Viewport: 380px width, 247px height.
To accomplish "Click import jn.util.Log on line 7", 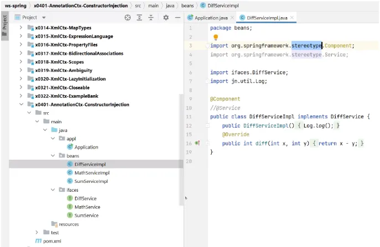I will [238, 81].
